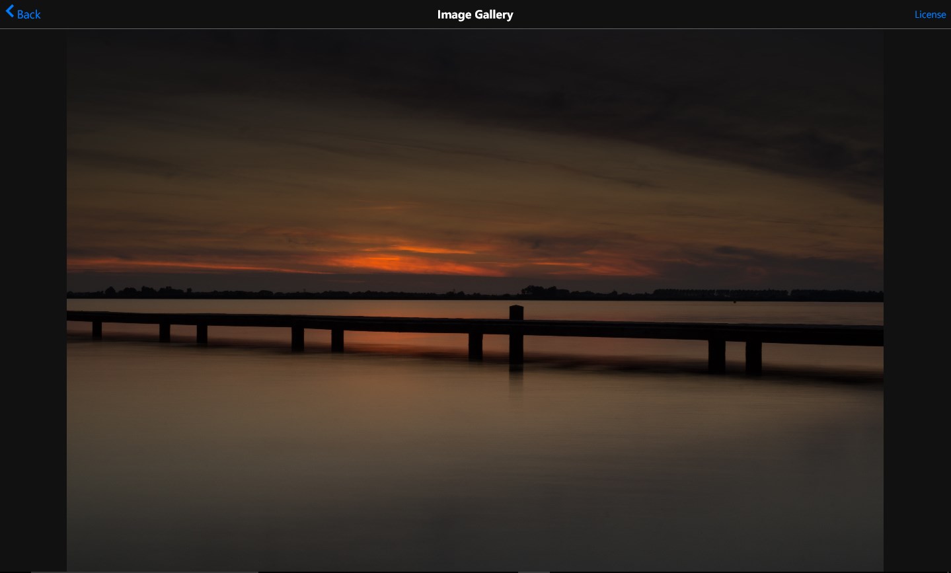
Task: Open the License link
Action: click(930, 15)
